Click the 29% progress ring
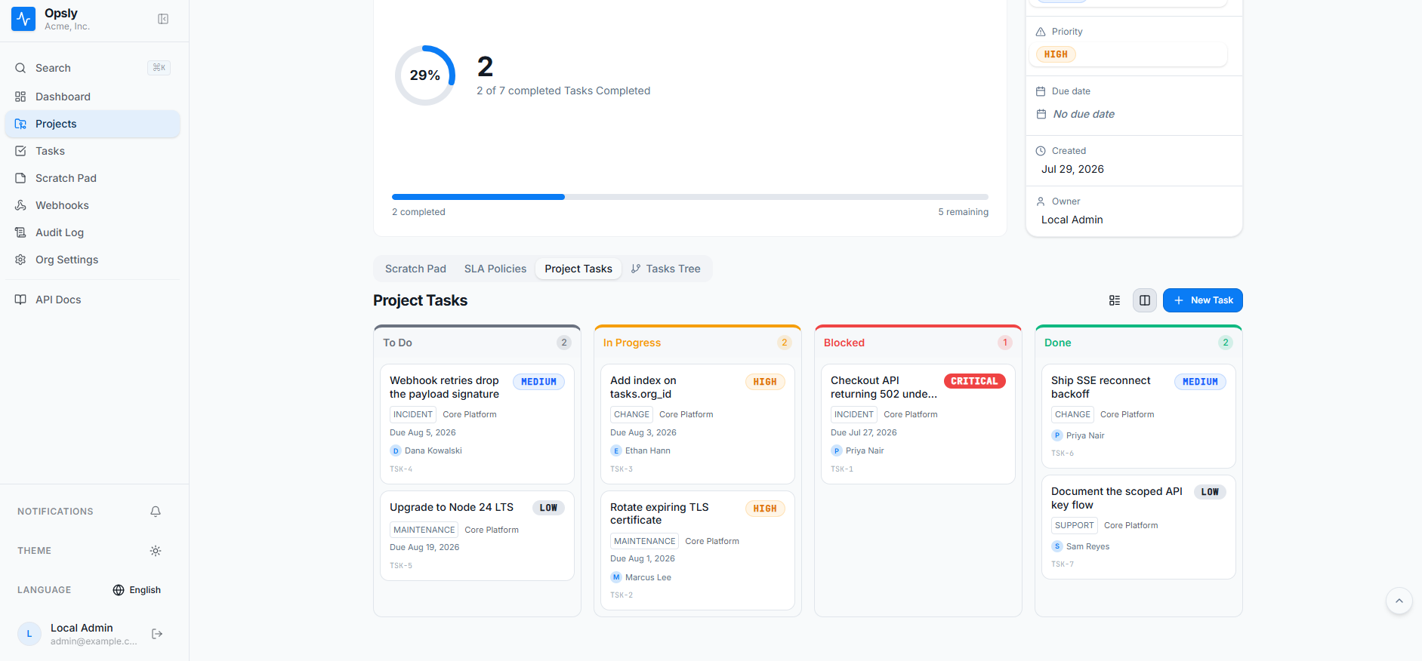Viewport: 1422px width, 661px height. 425,75
